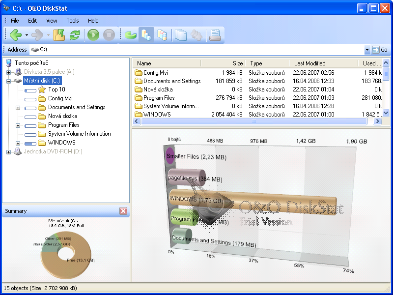393x295 pixels.
Task: Sort the list by the Type column
Action: 267,63
